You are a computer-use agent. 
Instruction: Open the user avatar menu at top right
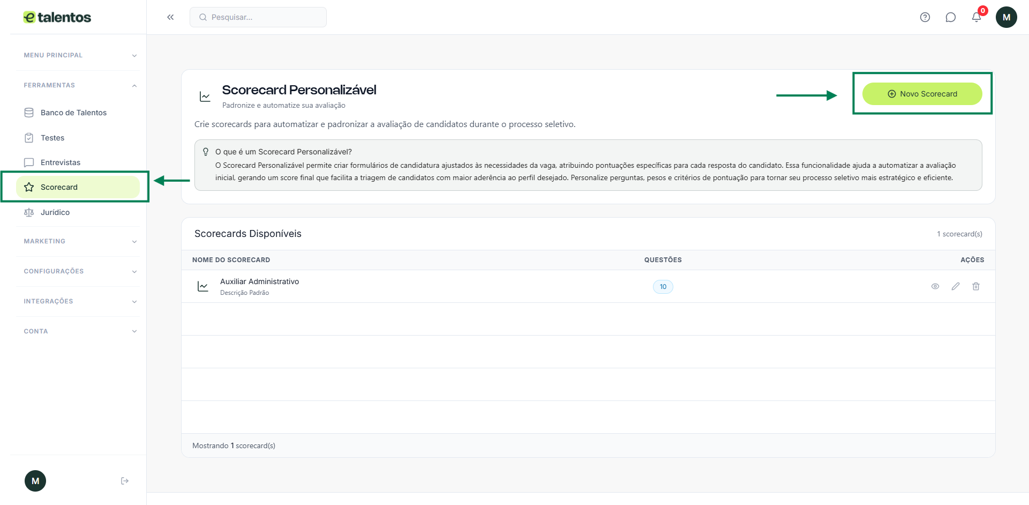pos(1007,17)
